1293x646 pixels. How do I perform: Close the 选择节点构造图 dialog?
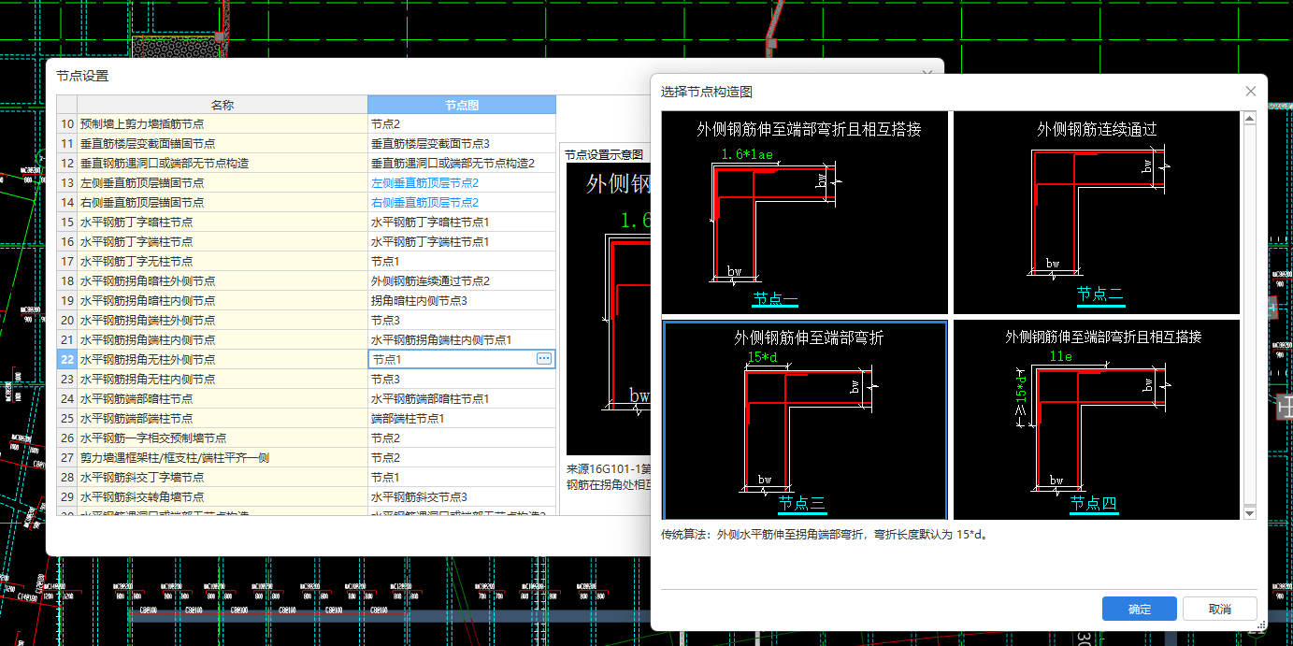point(1250,92)
